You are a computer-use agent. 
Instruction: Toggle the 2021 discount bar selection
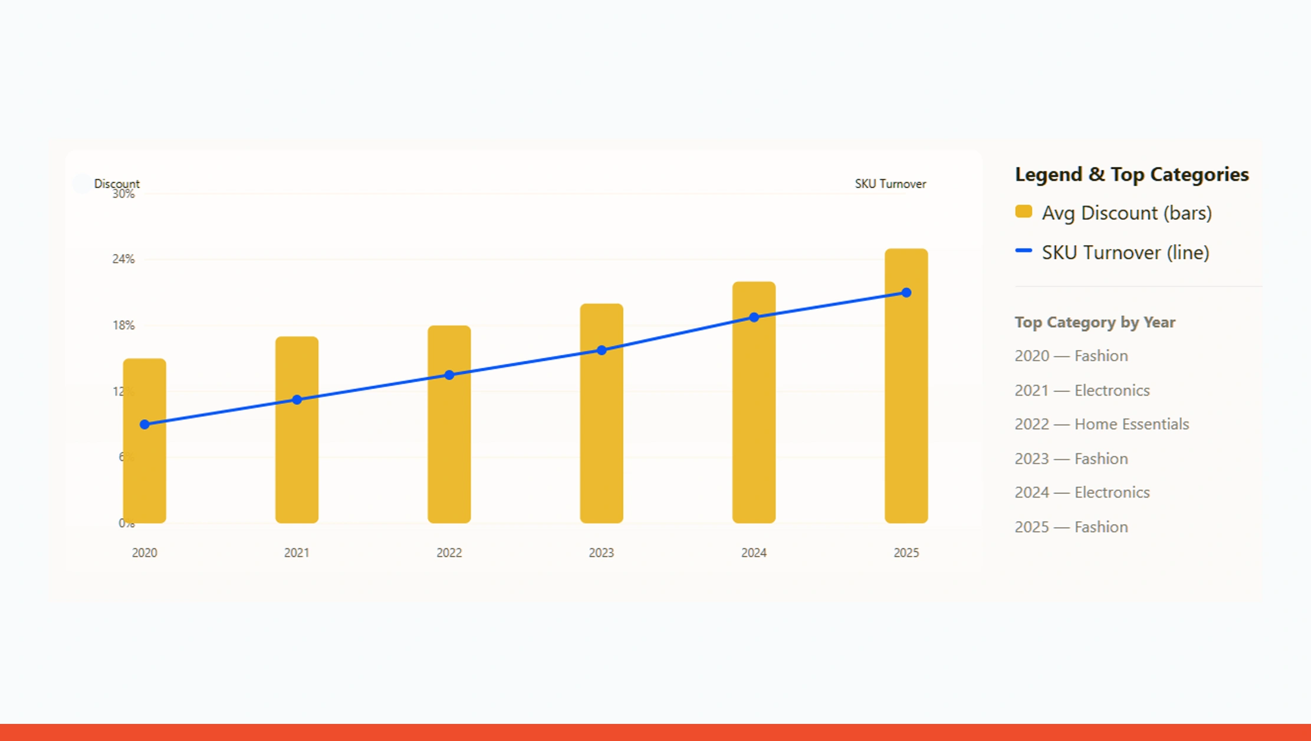click(x=296, y=430)
